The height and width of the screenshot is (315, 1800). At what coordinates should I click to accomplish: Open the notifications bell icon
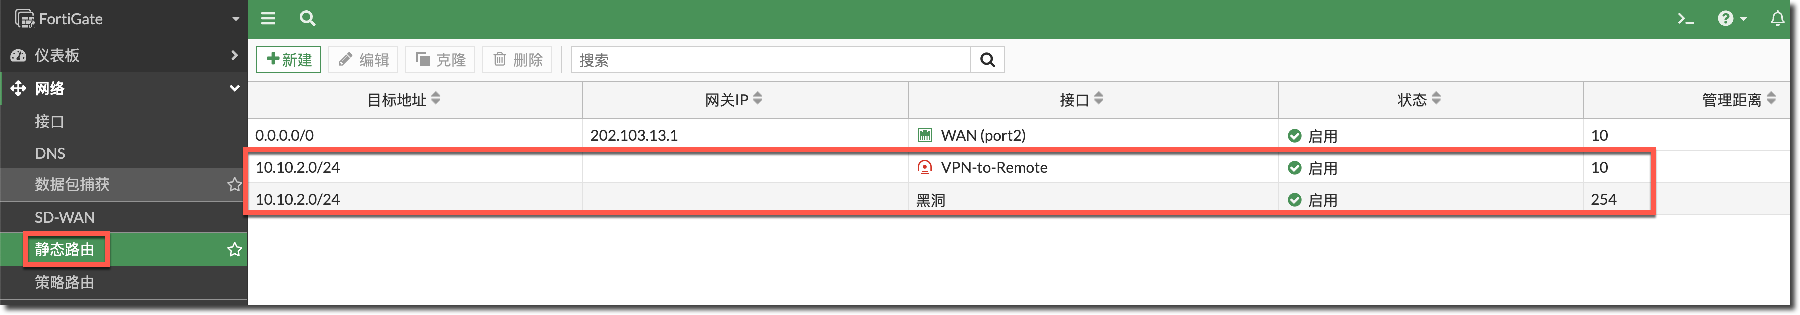[x=1777, y=19]
